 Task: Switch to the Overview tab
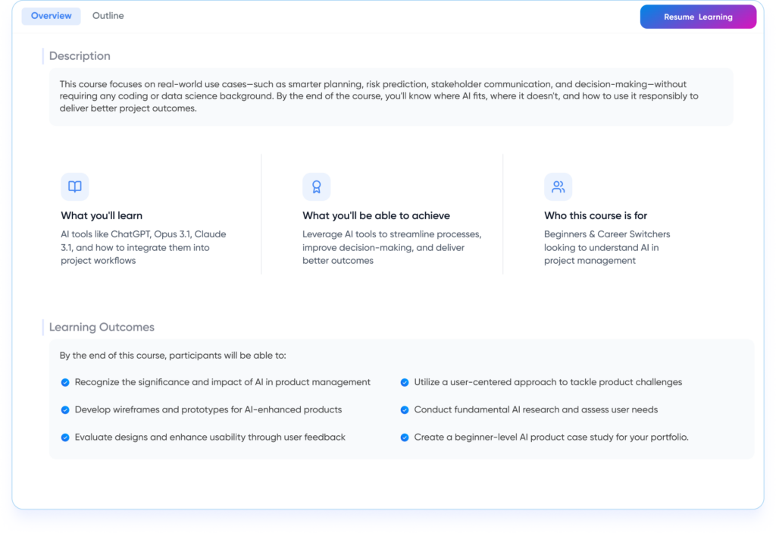[51, 16]
